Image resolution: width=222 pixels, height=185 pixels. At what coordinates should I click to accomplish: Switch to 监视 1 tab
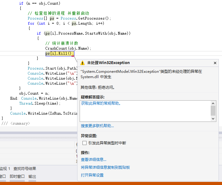[5, 169]
